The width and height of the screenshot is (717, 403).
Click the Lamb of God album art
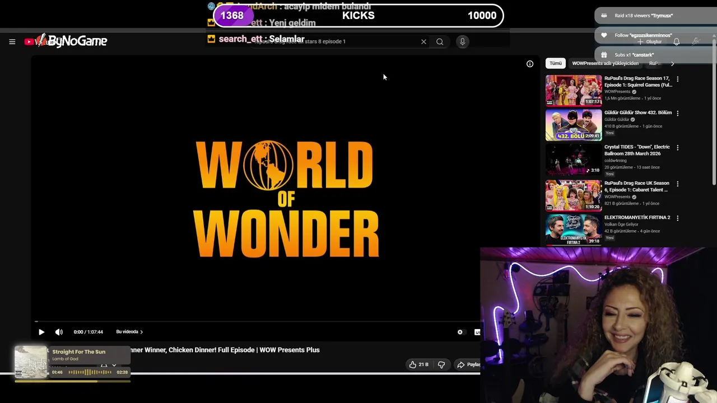(x=31, y=362)
